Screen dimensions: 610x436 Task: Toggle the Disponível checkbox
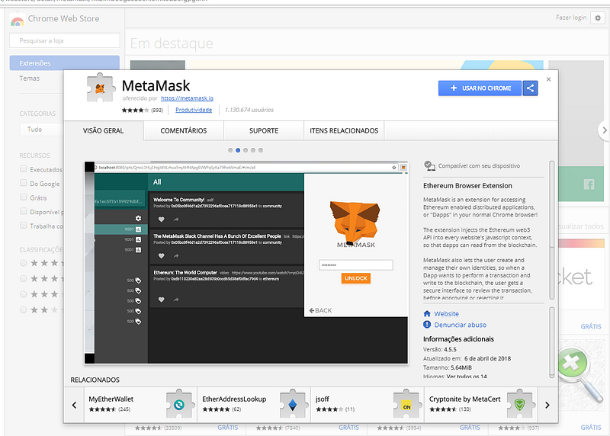click(x=24, y=211)
